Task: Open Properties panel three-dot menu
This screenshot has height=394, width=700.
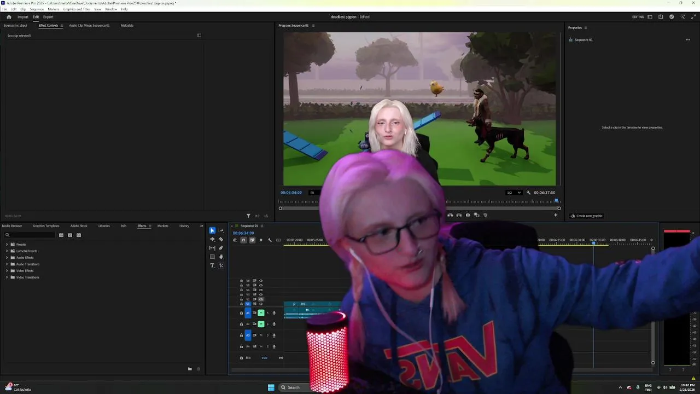Action: [x=688, y=40]
